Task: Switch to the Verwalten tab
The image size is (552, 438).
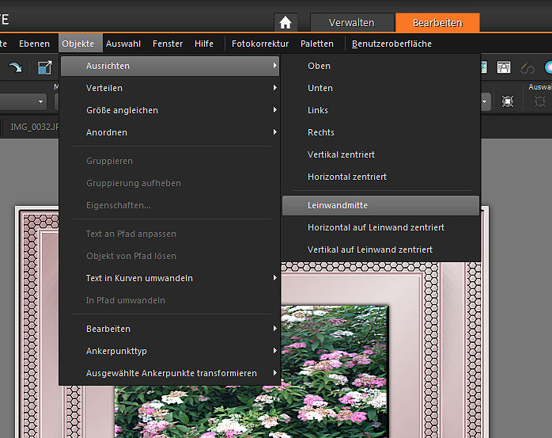Action: tap(352, 23)
